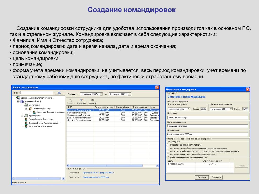Open the period end date dropdown '31 марта 2007'
The width and height of the screenshot is (259, 194).
tap(130, 94)
